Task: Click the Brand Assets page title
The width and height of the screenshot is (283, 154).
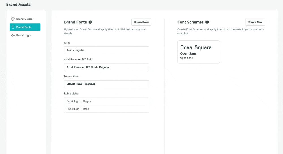Action: click(18, 5)
